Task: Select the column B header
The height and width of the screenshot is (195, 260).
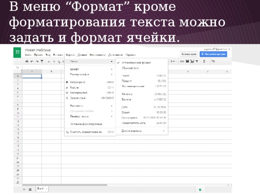Action: (x=52, y=71)
